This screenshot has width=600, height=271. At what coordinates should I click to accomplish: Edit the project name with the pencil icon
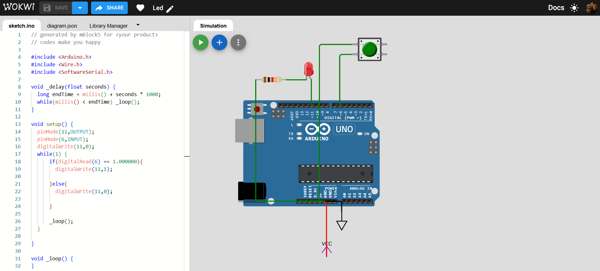tap(170, 9)
